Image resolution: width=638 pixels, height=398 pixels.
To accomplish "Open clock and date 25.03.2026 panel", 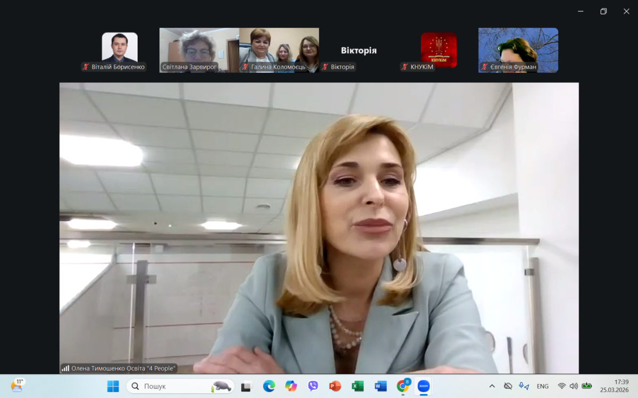I will (x=614, y=386).
